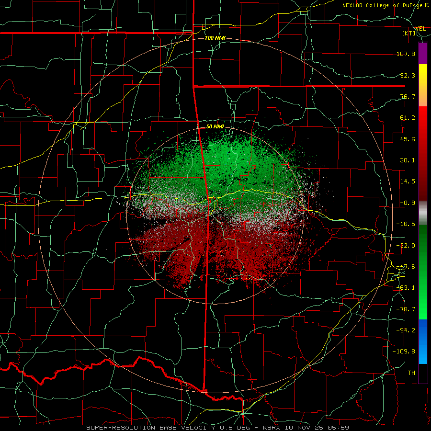Image resolution: width=431 pixels, height=431 pixels.
Task: Click the 14.5 velocity scale value
Action: coord(408,181)
